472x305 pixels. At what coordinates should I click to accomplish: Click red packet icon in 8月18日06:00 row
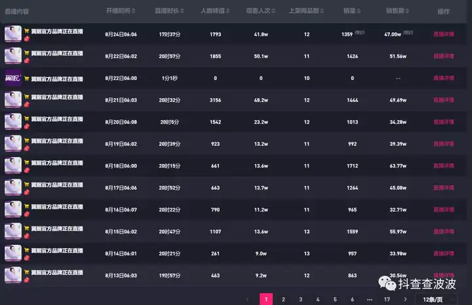pos(27,170)
